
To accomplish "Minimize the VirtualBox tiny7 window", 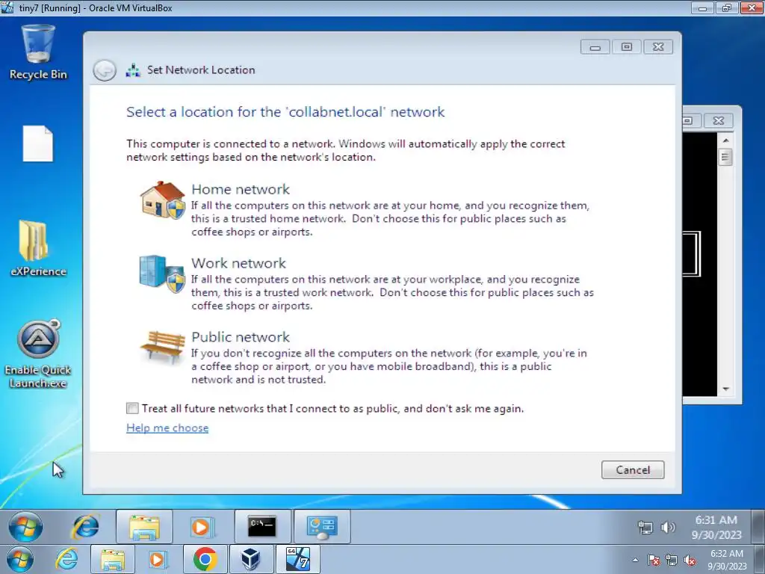I will (x=702, y=7).
